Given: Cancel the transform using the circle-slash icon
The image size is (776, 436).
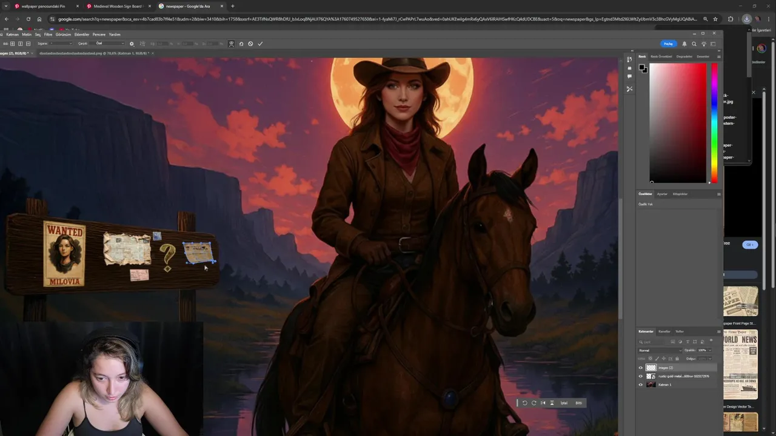Looking at the screenshot, I should (x=250, y=44).
